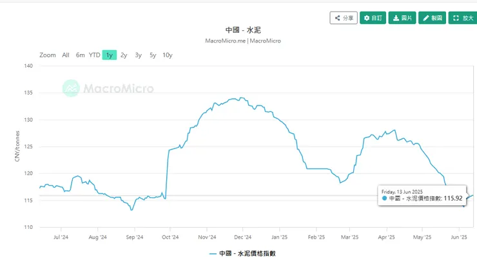The image size is (477, 263).
Task: Choose the 2y zoom range
Action: pos(124,55)
